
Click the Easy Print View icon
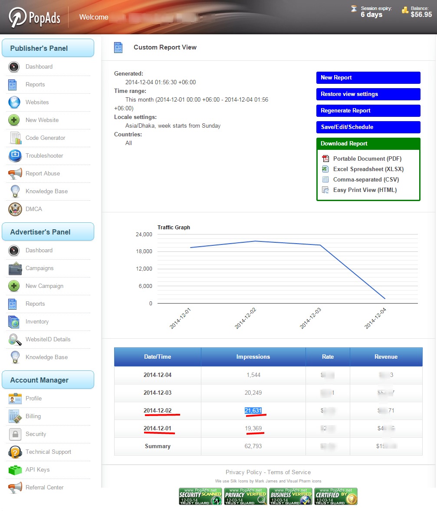click(325, 190)
